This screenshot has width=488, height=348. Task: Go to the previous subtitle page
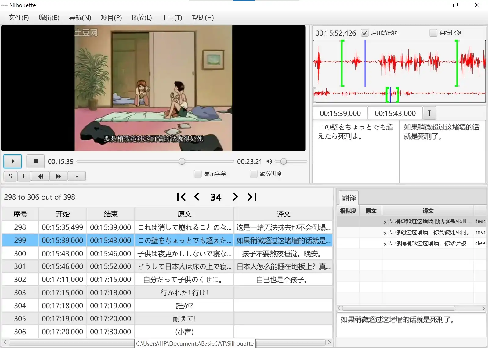(x=197, y=197)
